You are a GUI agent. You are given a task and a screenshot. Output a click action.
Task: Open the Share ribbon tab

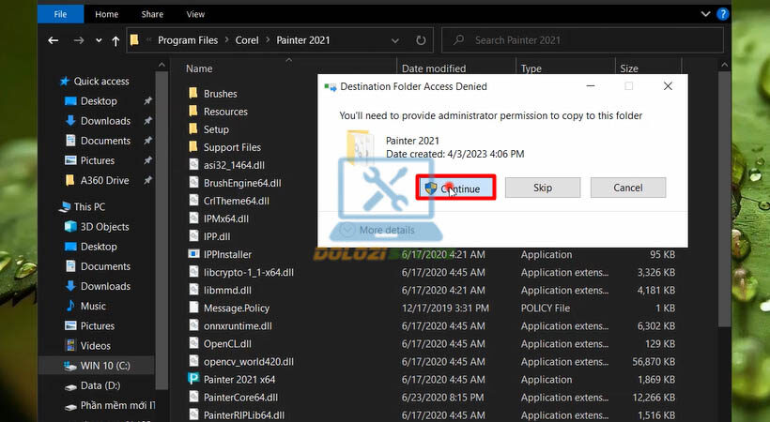(x=154, y=14)
